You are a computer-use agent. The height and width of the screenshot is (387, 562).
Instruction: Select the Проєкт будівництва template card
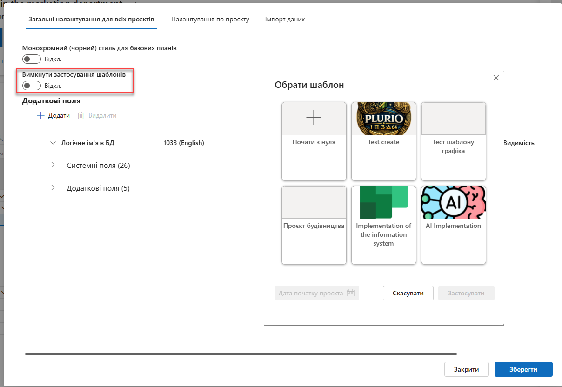click(314, 225)
